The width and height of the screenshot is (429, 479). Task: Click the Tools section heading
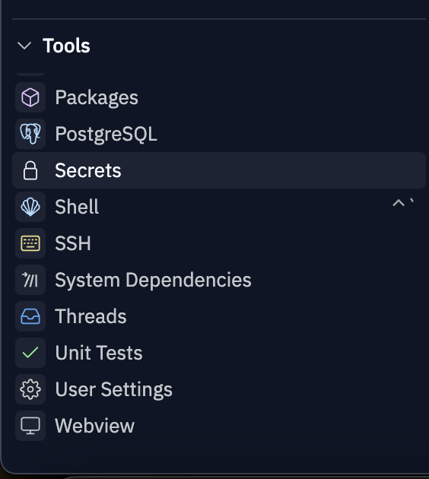66,46
